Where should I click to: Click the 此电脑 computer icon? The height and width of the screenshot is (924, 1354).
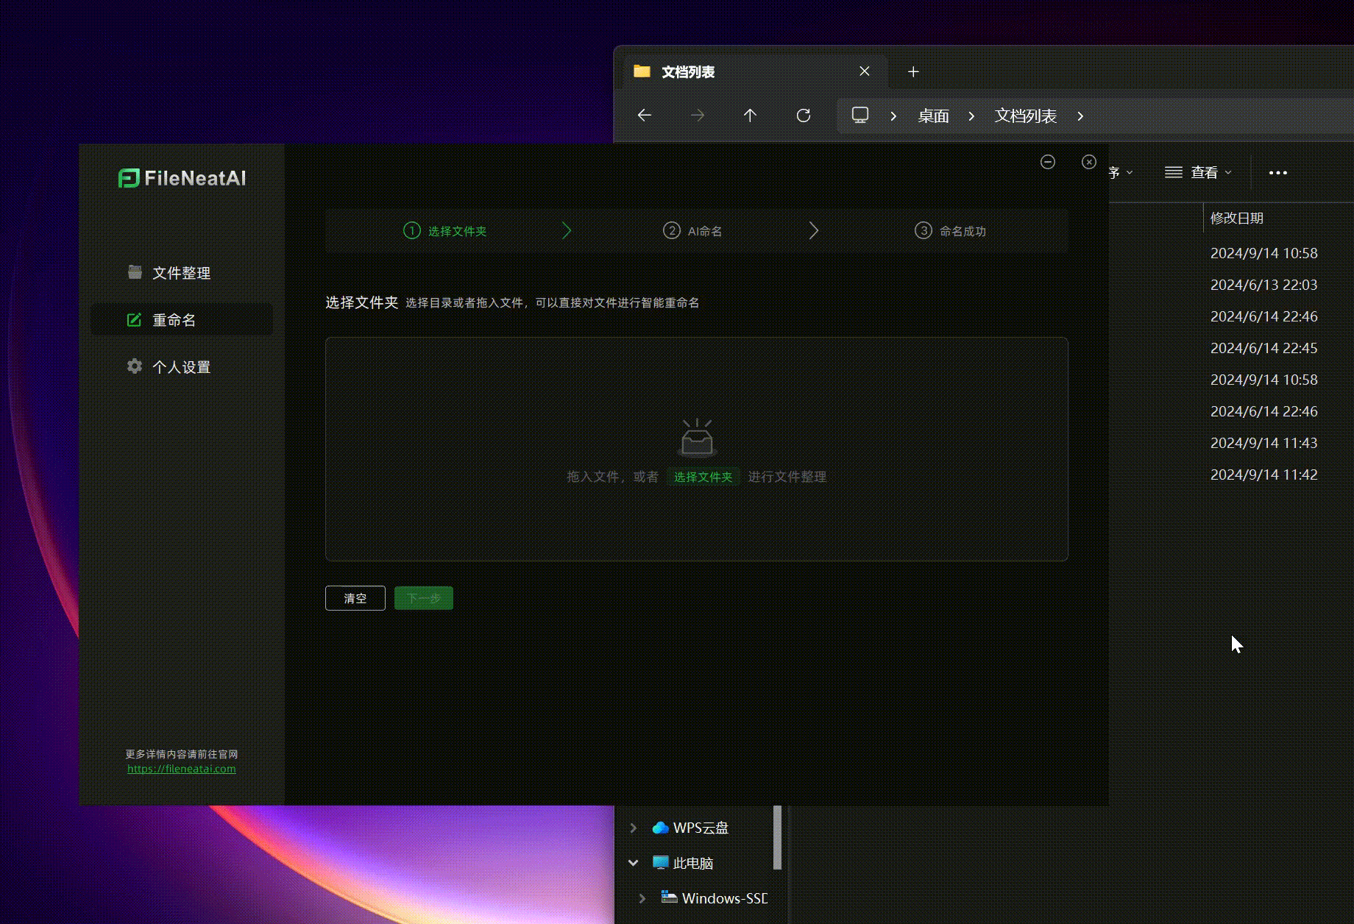(660, 862)
